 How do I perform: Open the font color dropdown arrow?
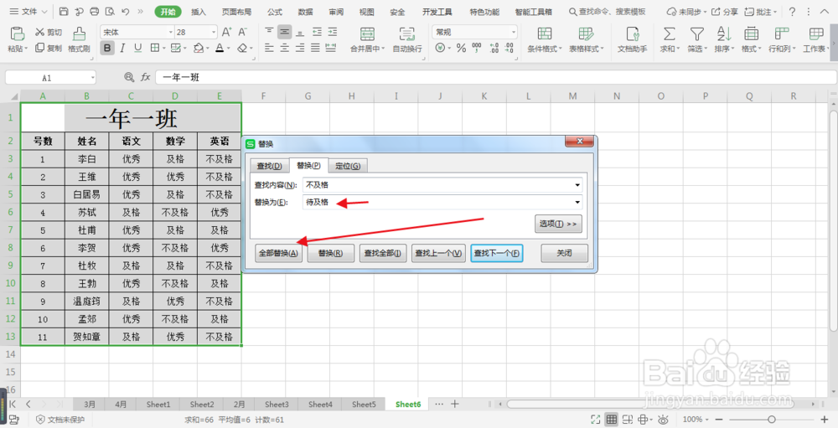click(228, 49)
